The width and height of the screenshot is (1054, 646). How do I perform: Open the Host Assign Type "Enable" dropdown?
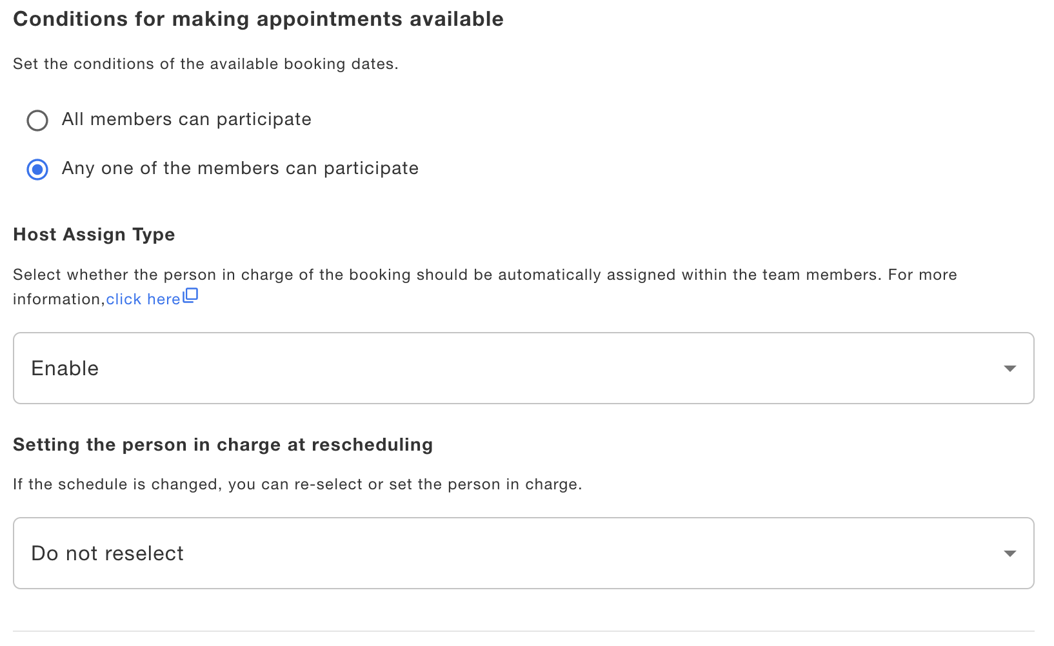click(x=522, y=368)
